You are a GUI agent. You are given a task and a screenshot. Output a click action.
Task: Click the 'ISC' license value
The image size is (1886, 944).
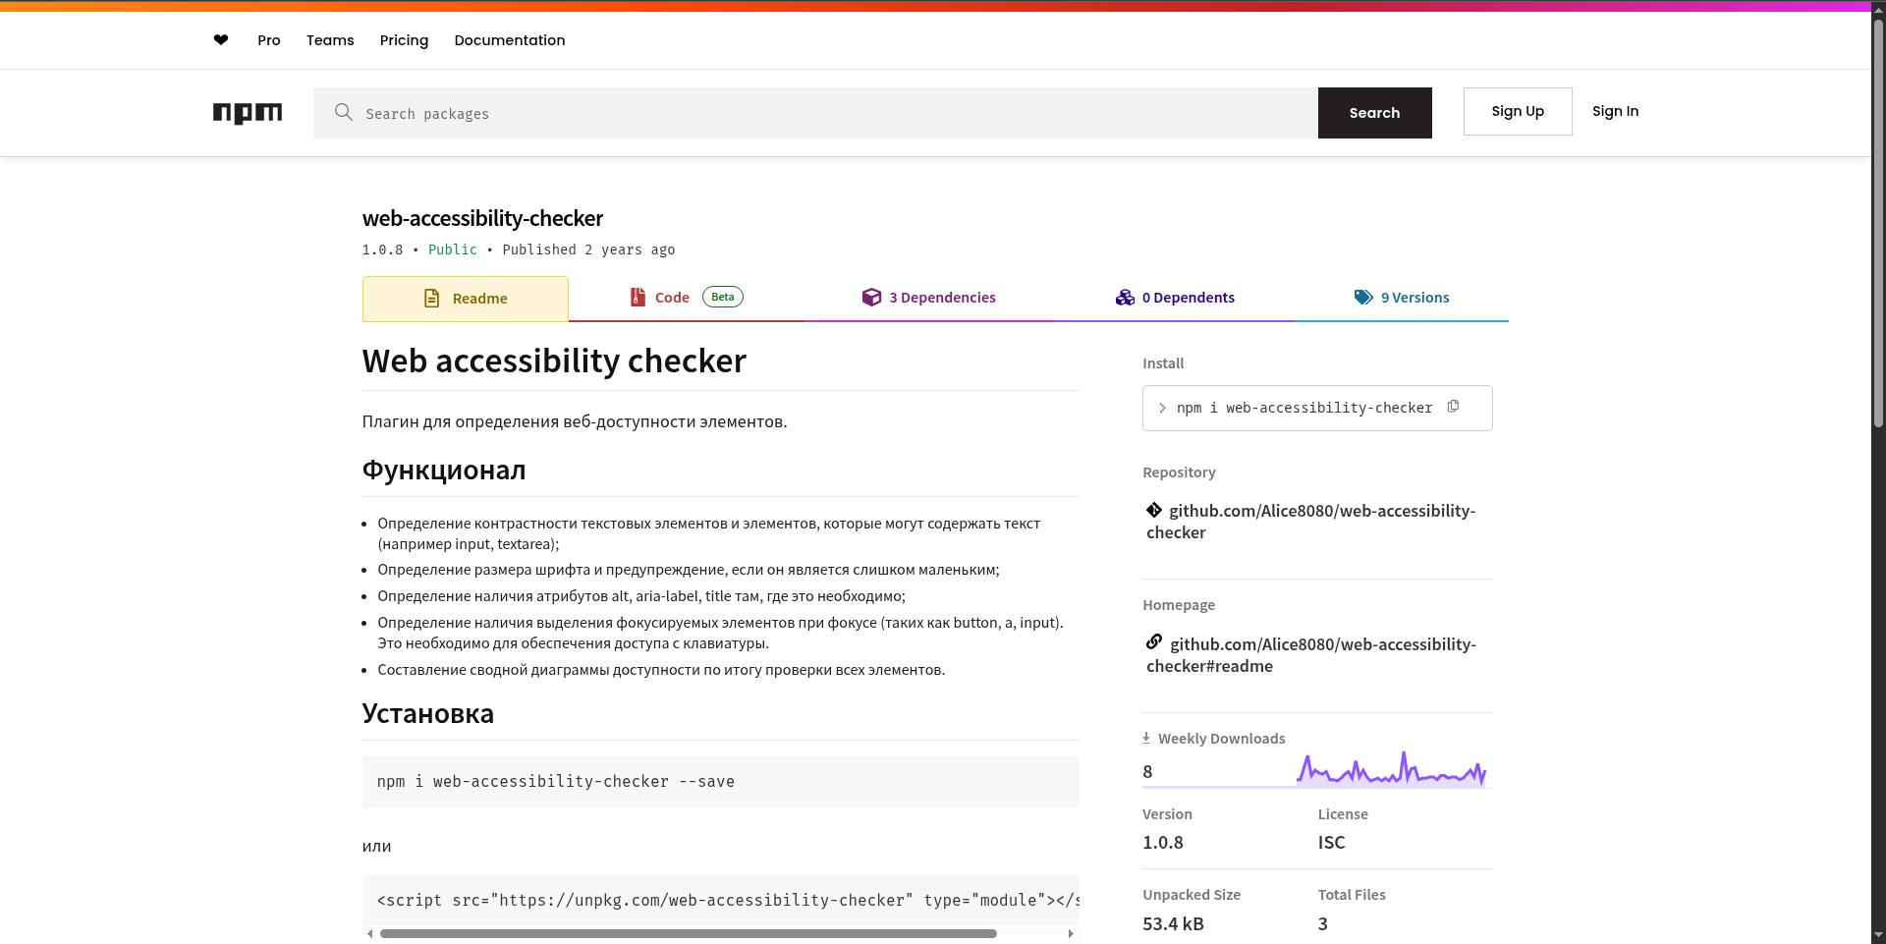[1331, 842]
